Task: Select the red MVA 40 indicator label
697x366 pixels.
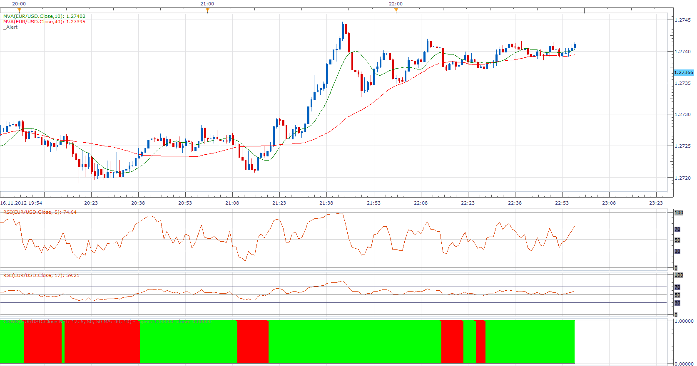Action: pos(44,22)
